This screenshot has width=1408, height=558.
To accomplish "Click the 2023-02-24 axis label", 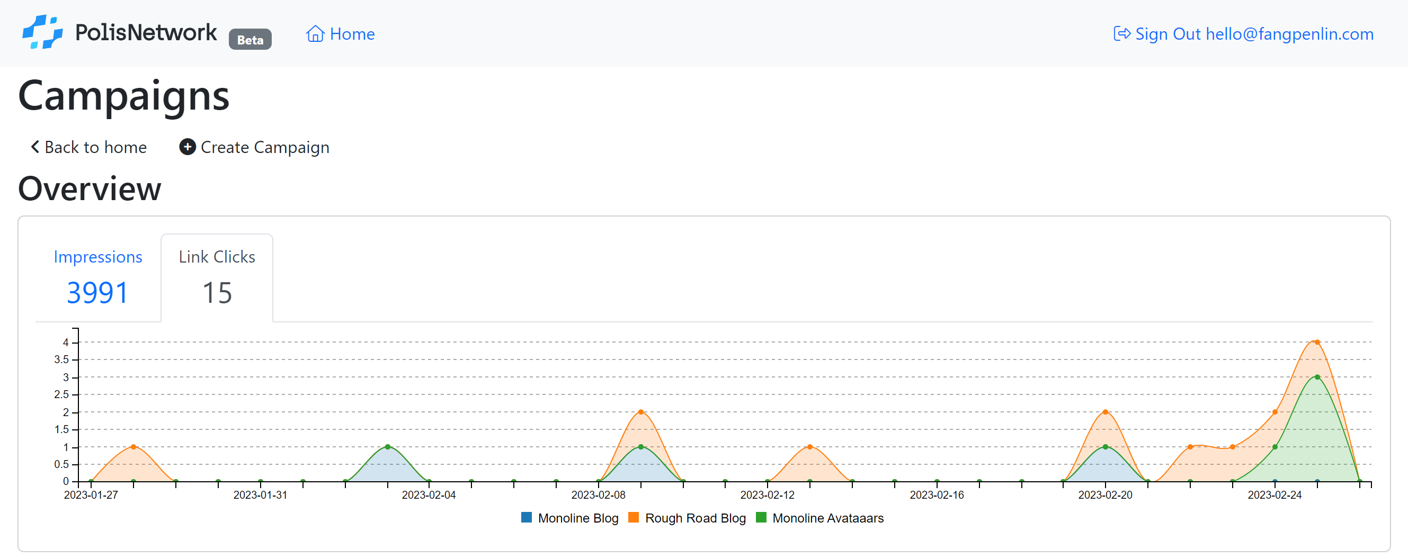I will pos(1274,495).
